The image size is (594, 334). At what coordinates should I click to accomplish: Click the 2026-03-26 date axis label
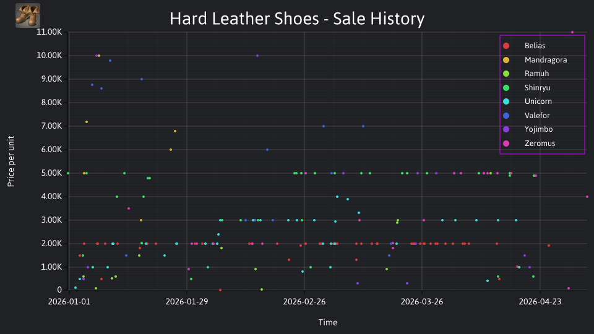tap(422, 302)
